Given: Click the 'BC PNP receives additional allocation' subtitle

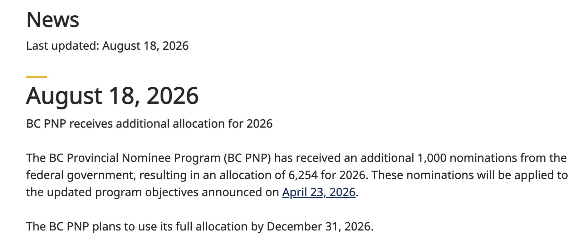Looking at the screenshot, I should [149, 124].
